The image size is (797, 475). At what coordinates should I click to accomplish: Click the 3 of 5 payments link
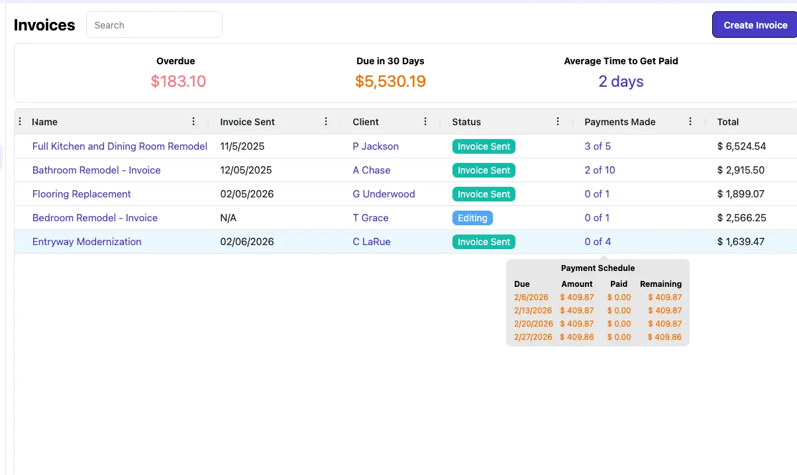point(598,146)
